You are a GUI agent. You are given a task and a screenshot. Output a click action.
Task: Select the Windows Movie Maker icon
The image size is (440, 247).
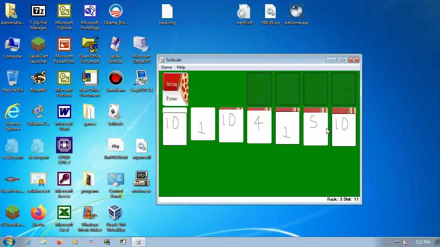(90, 219)
